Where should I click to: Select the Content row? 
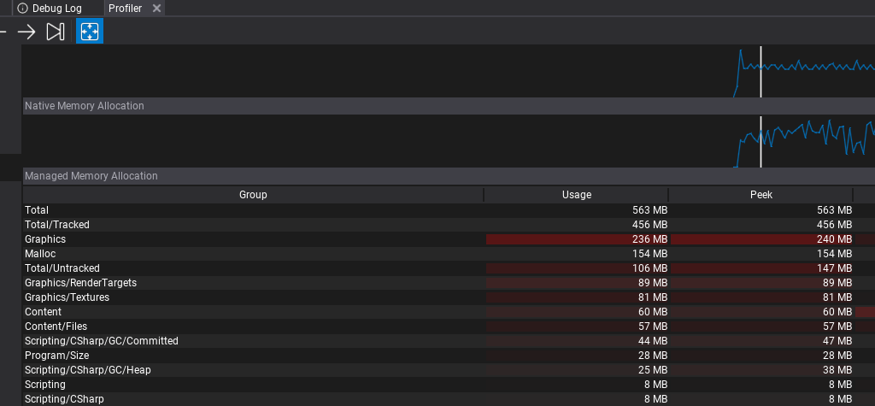449,312
